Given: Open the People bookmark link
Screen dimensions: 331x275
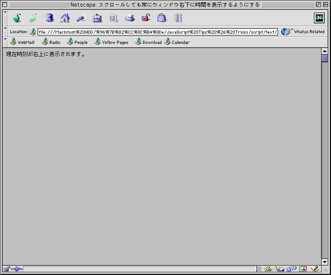Looking at the screenshot, I should click(77, 42).
